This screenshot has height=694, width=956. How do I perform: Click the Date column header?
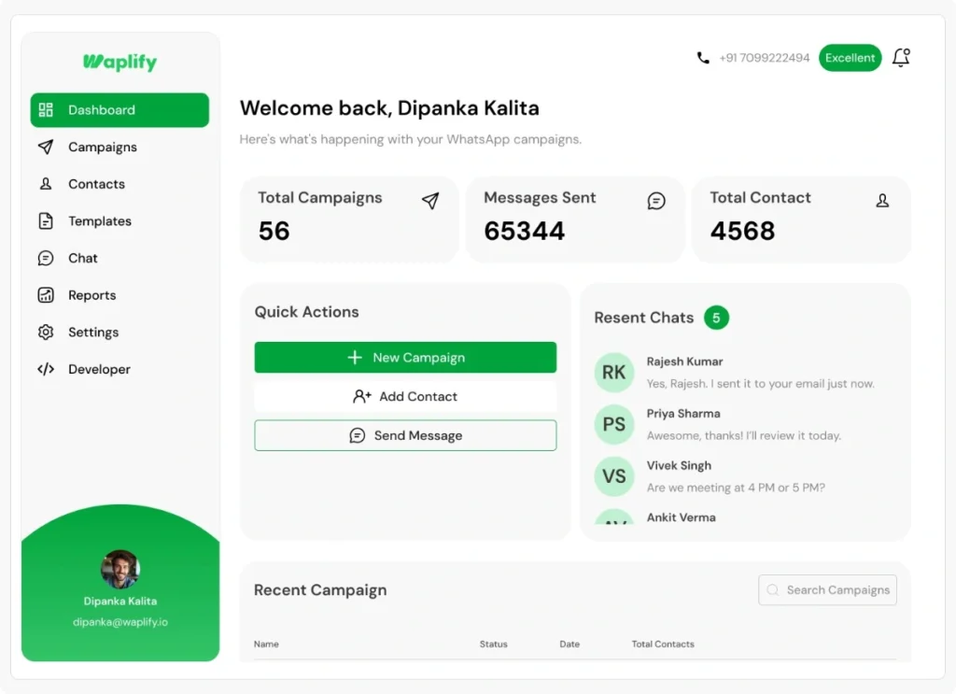569,644
